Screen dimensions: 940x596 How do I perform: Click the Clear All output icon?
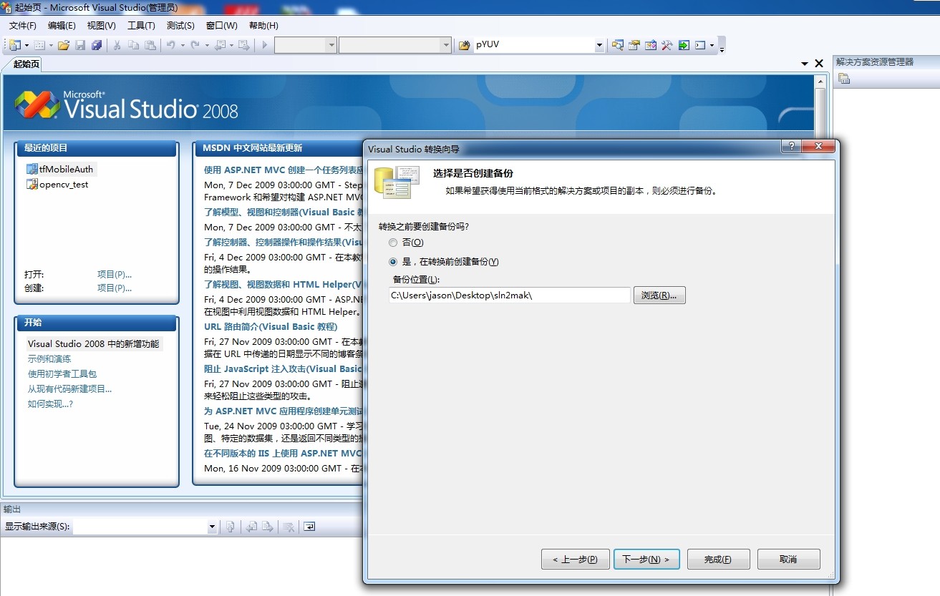click(x=289, y=527)
